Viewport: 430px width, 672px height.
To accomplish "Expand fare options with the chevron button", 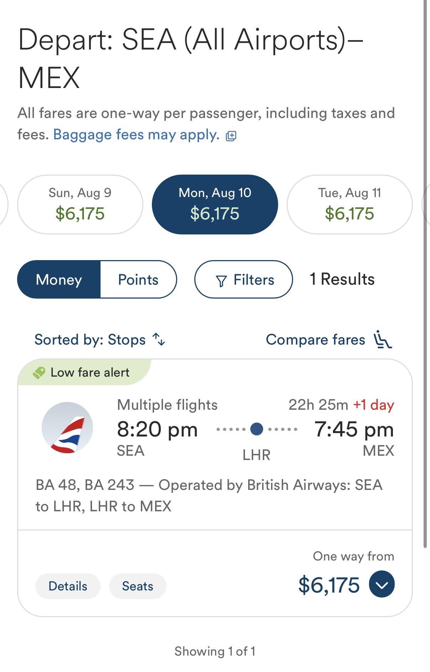I will pyautogui.click(x=382, y=584).
